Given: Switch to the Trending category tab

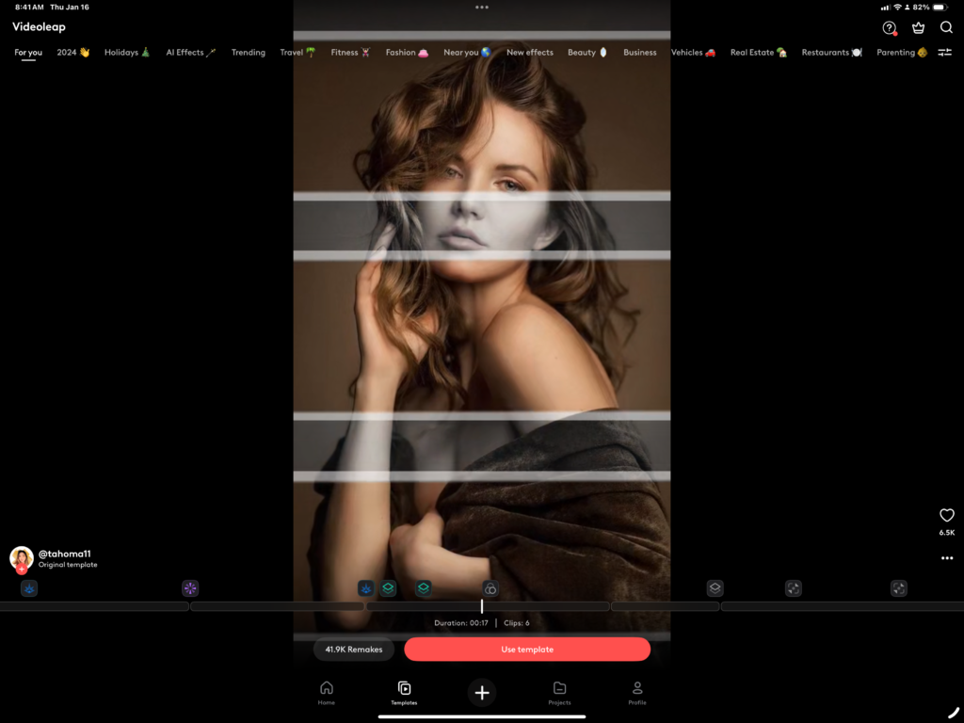Looking at the screenshot, I should coord(249,53).
